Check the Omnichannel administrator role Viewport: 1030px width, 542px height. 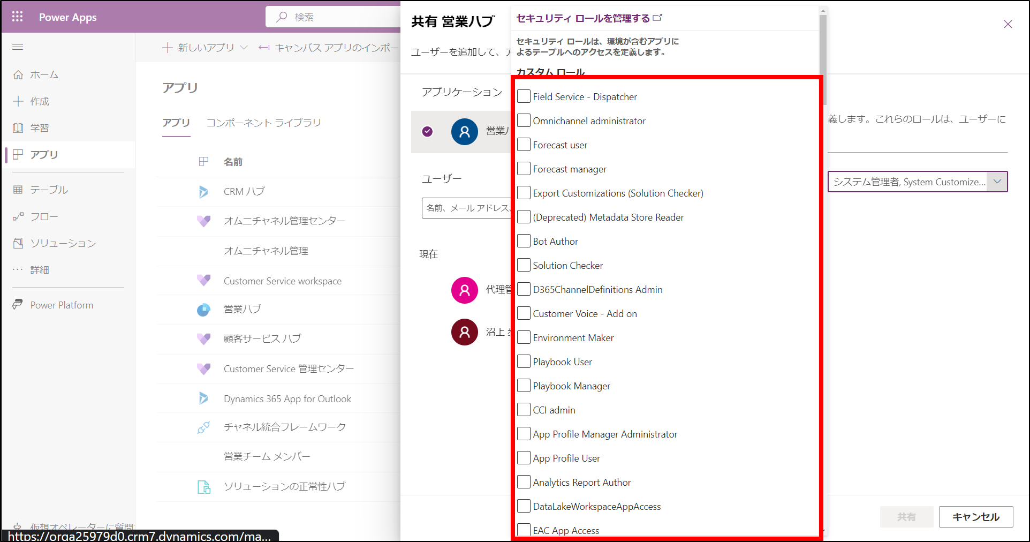(524, 121)
